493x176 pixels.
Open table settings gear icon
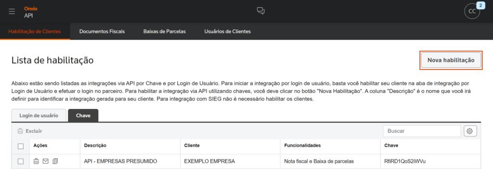coord(470,131)
